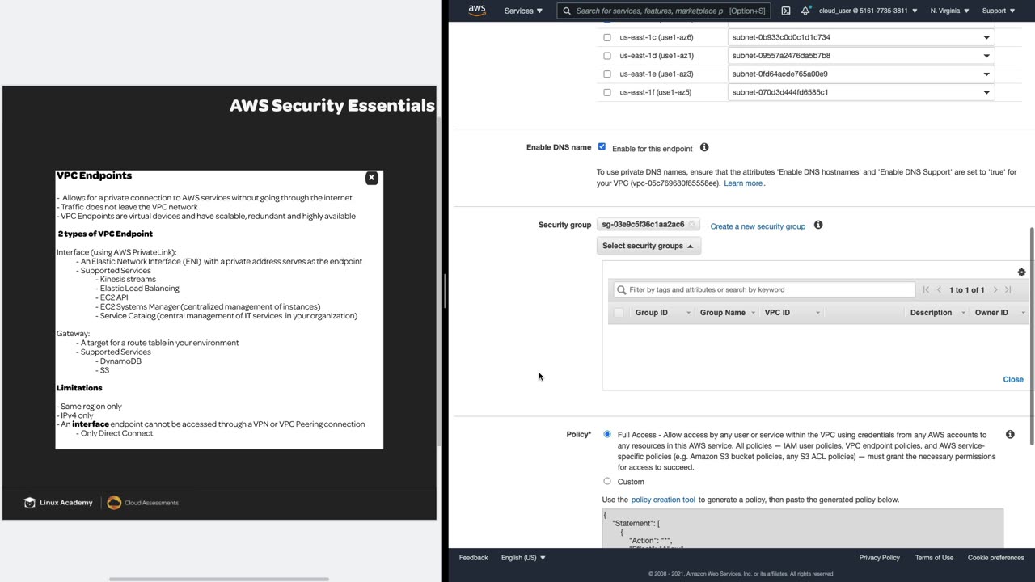The image size is (1035, 582).
Task: Go to previous page of security groups
Action: coord(939,289)
